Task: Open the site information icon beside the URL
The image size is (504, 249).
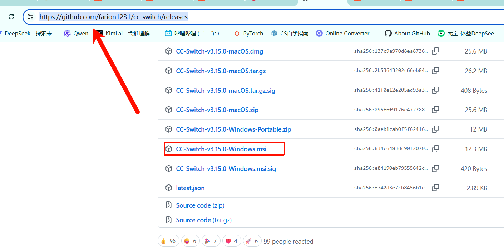Action: click(30, 17)
